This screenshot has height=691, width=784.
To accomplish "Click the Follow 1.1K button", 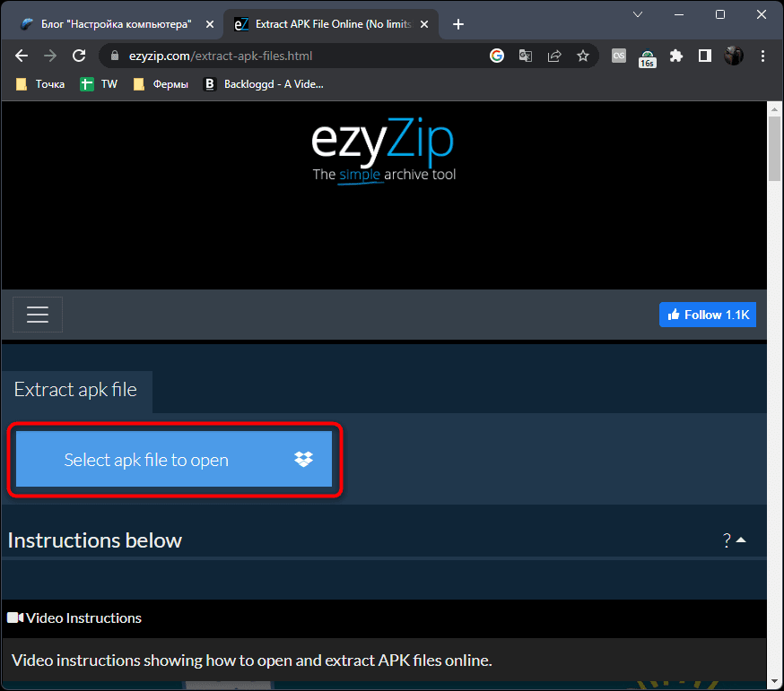I will click(x=708, y=315).
